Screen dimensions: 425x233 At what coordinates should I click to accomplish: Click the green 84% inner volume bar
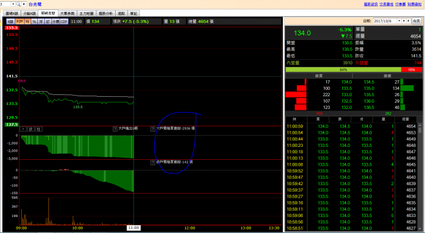343,70
